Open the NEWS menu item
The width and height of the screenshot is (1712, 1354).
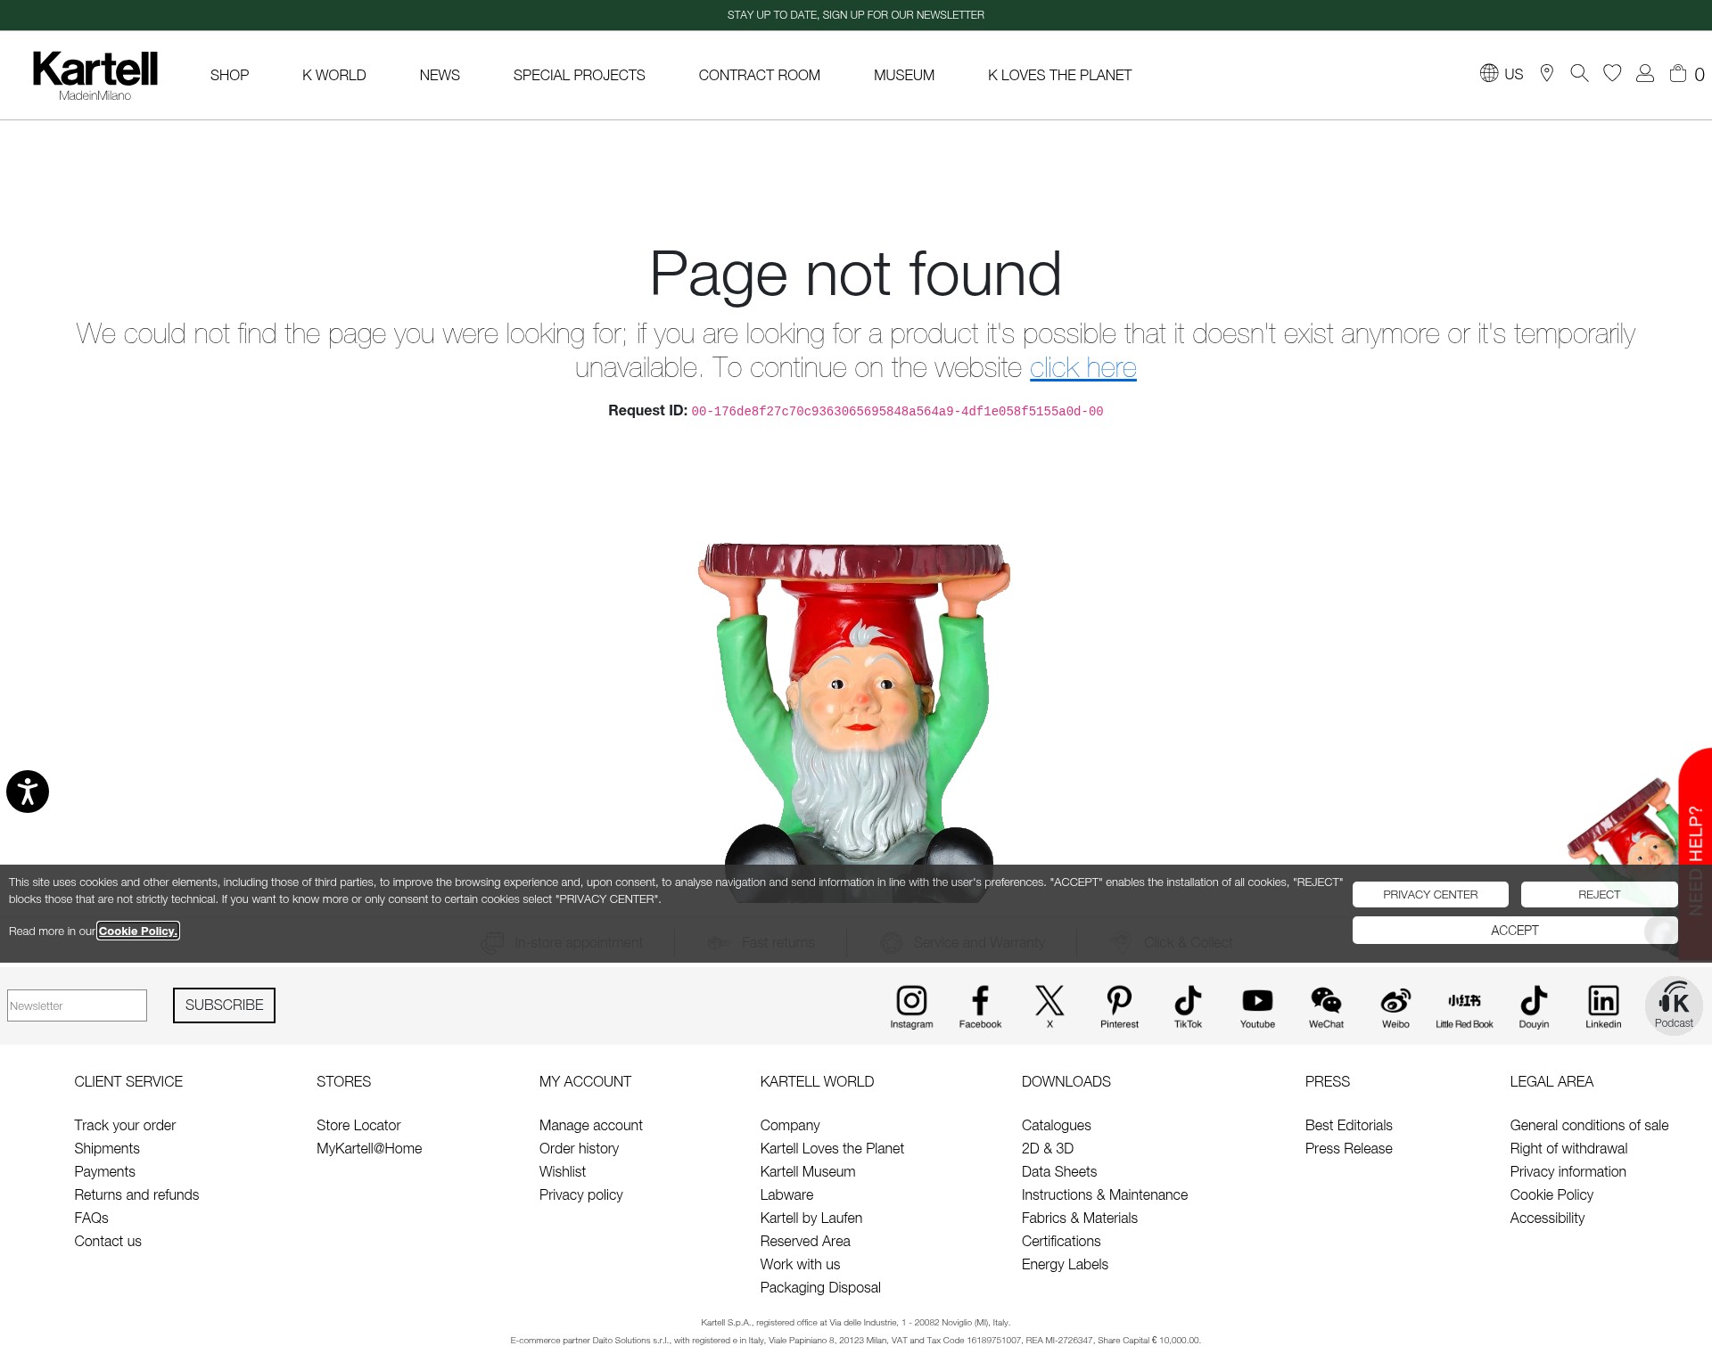click(440, 75)
